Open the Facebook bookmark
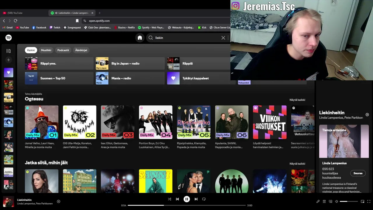The image size is (373, 210). (x=39, y=27)
